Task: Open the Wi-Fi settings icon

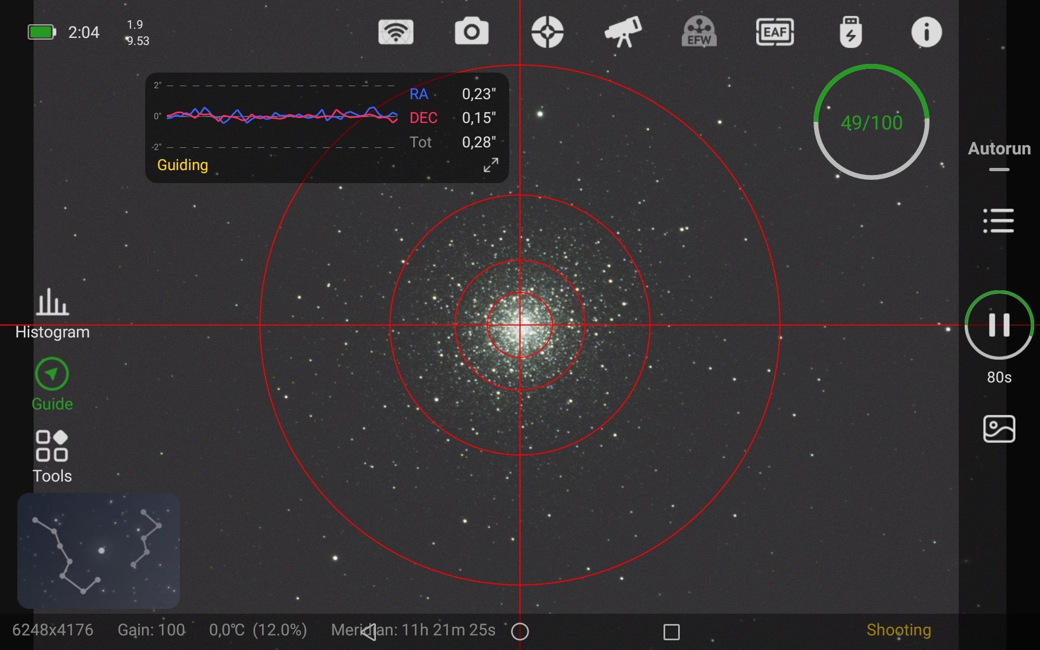Action: tap(396, 32)
